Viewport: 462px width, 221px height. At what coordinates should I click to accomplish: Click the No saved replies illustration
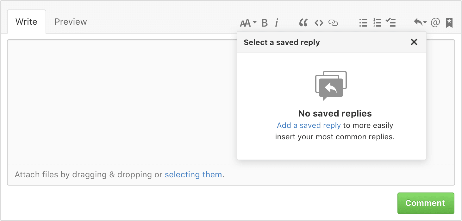click(330, 85)
